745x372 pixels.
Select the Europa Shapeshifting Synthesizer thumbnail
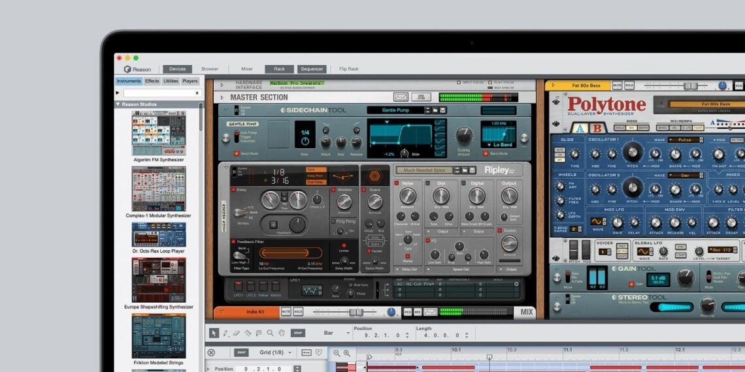click(159, 279)
